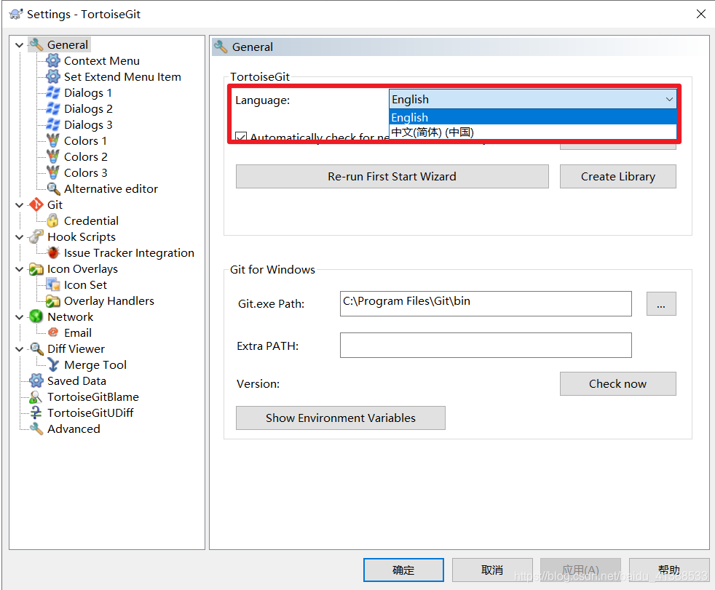Click the Icon Overlays folder icon

pos(36,268)
